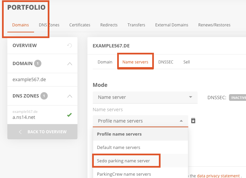Image resolution: width=246 pixels, height=178 pixels.
Task: Click the Back to Overview button
Action: click(x=42, y=132)
